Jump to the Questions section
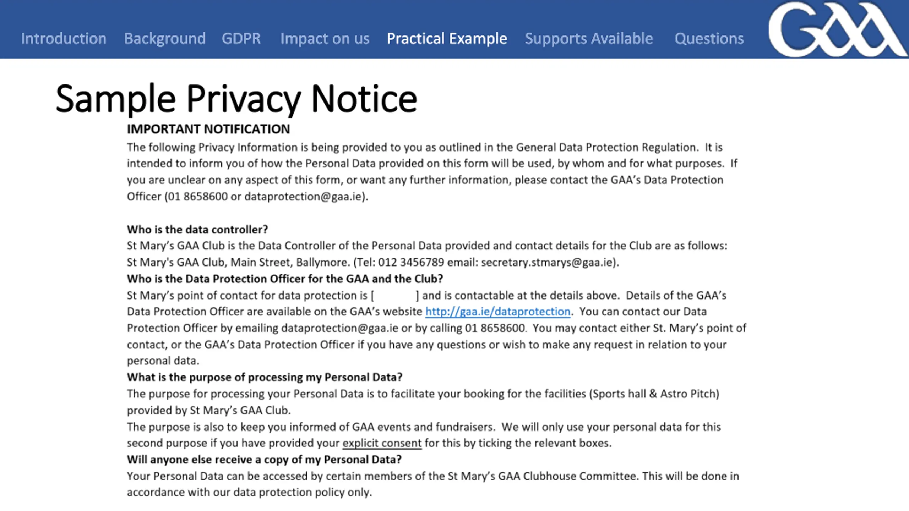 pos(709,39)
